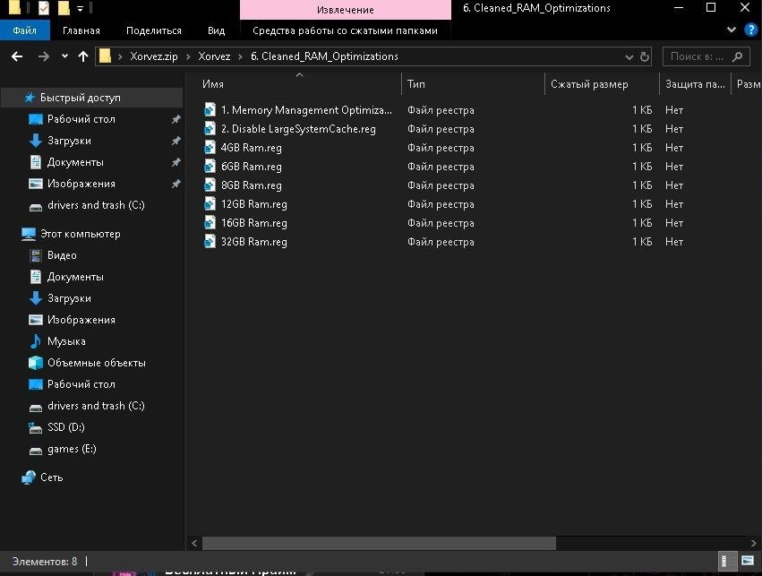Screen dimensions: 762x576
Task: Open Сеть in the sidebar
Action: coord(52,477)
